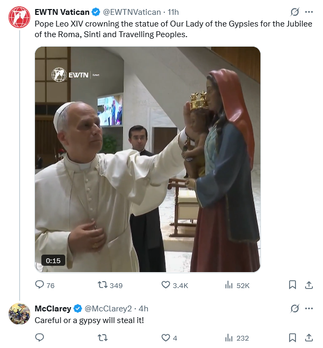Repost the EWTN Vatican tweet
The image size is (323, 348).
(103, 285)
